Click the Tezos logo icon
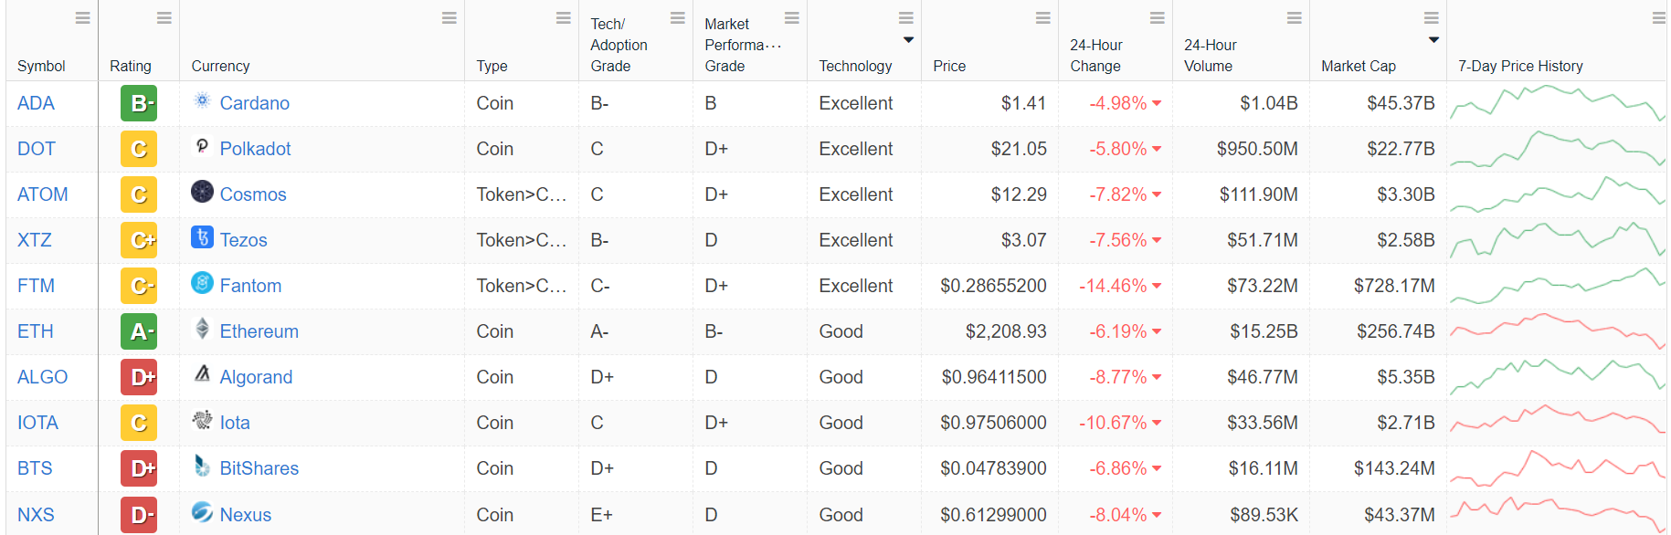Viewport: 1671px width, 535px height. tap(202, 237)
